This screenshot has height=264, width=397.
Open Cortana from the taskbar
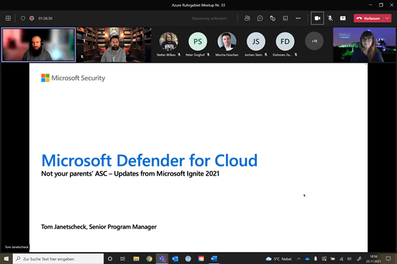point(110,259)
